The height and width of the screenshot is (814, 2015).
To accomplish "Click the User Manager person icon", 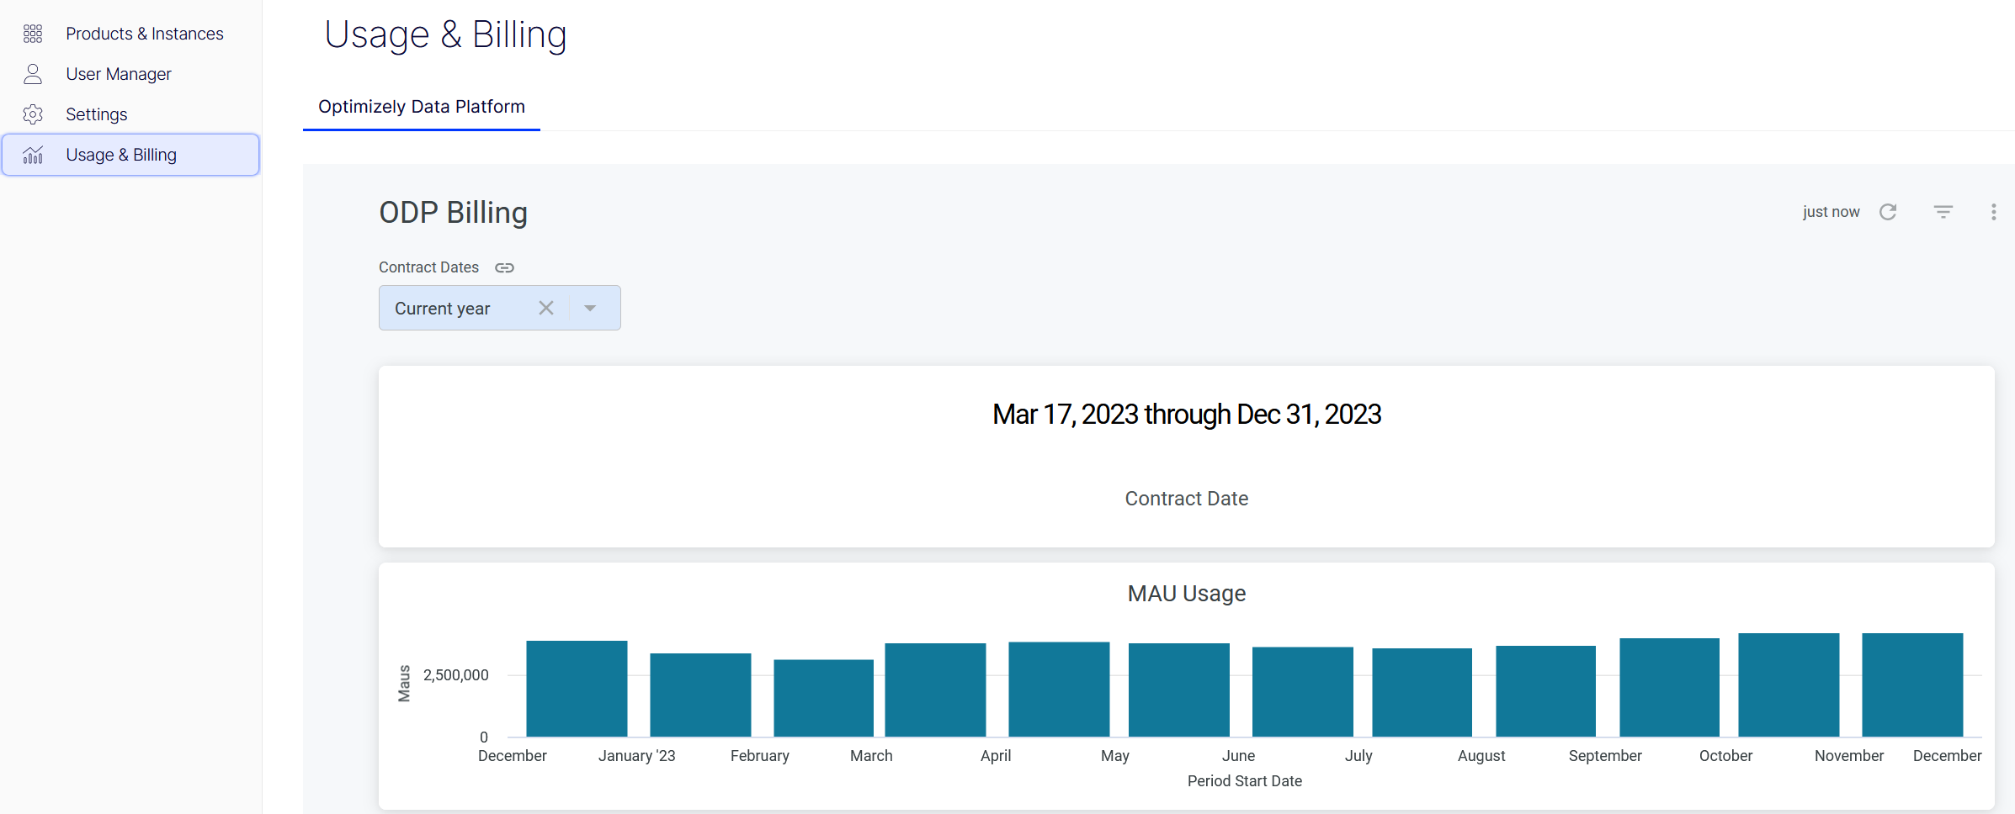I will coord(33,73).
